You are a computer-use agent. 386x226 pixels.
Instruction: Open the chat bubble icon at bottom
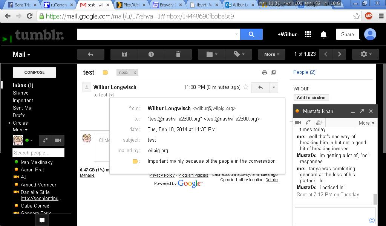click(x=42, y=220)
